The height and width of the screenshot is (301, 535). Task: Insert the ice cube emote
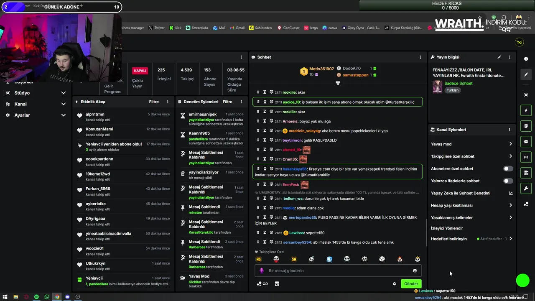pos(329,259)
